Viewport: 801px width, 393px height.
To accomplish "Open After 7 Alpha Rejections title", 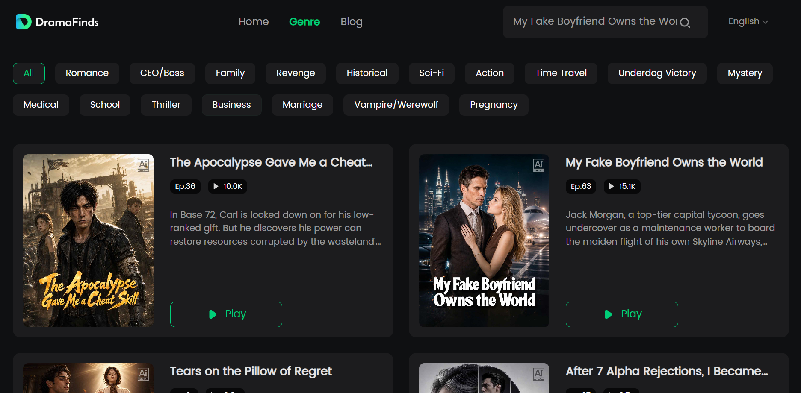I will [x=667, y=371].
